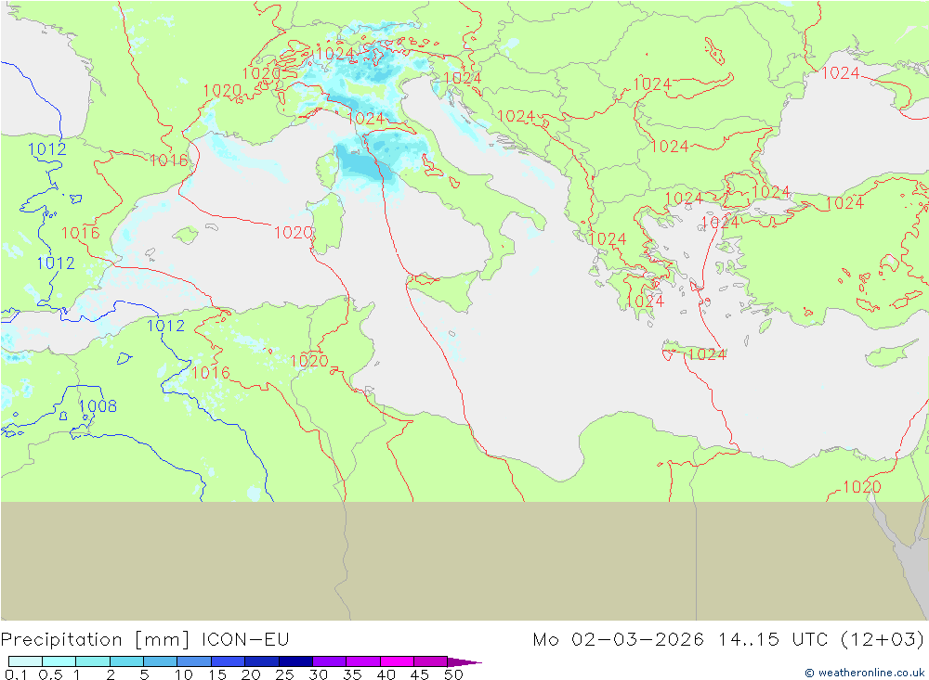Click the arrow tip at the legend's end

pos(465,662)
